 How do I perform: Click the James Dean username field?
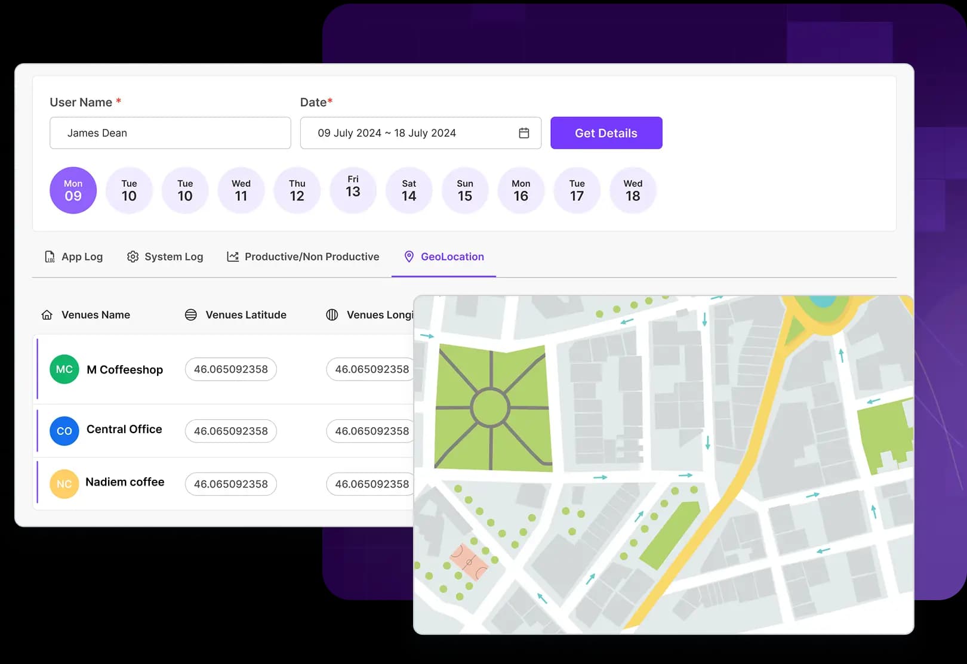170,133
